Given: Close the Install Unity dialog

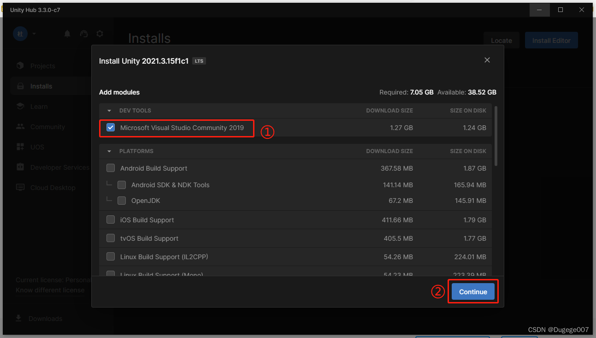Looking at the screenshot, I should (487, 60).
